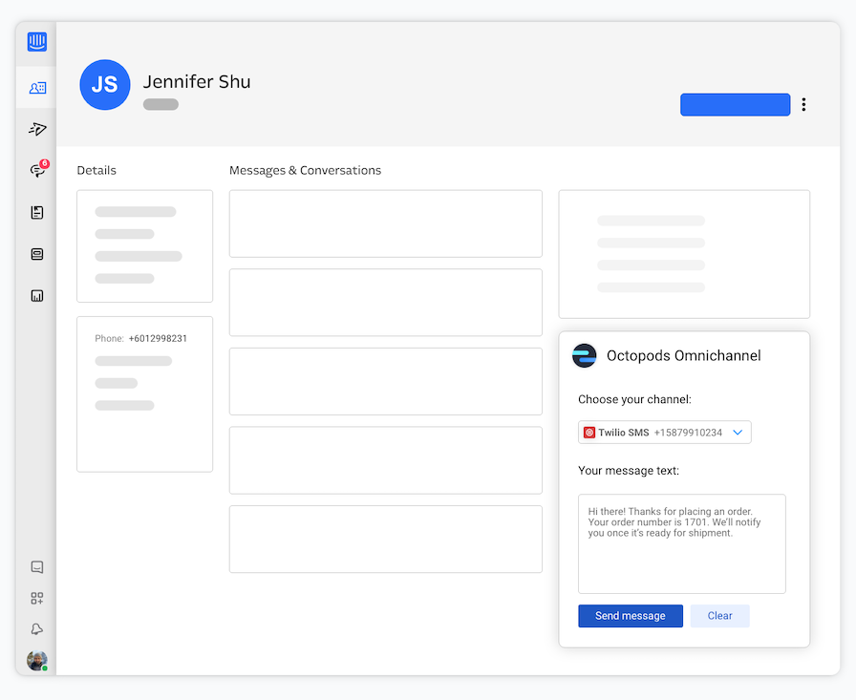Screen dimensions: 856x700
Task: Open the Inbox showing 6 unread conversations
Action: click(x=36, y=170)
